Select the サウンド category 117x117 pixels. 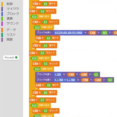point(13,23)
